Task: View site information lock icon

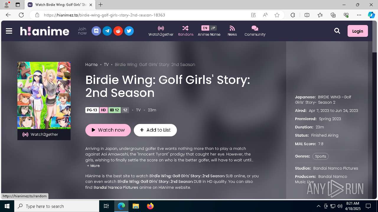Action: (x=37, y=15)
